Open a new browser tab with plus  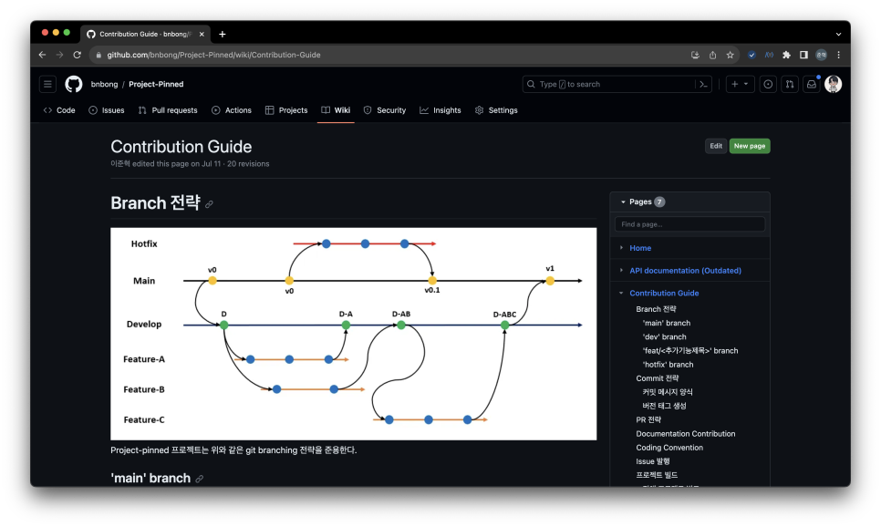(x=223, y=35)
